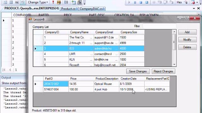Viewport: 202px width, 113px height.
Task: Click the Add button
Action: 187,32
